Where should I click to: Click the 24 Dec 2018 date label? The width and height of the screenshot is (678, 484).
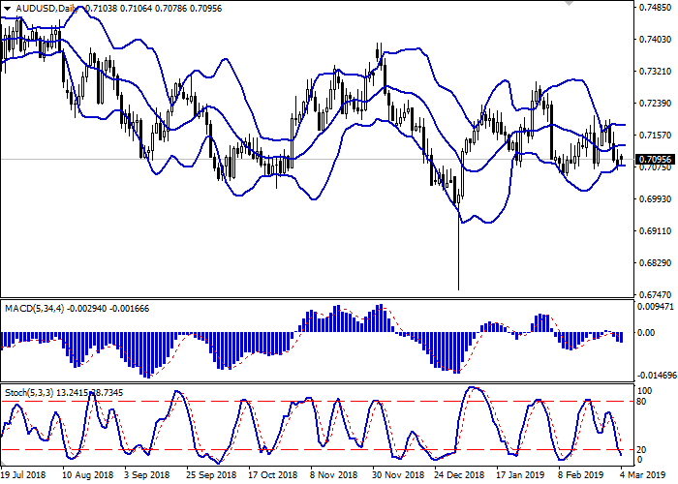click(460, 475)
